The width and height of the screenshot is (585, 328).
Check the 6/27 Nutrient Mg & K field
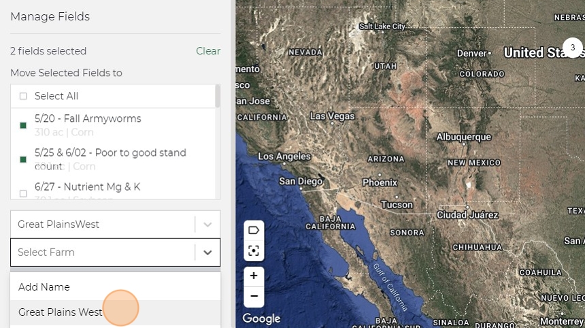23,193
